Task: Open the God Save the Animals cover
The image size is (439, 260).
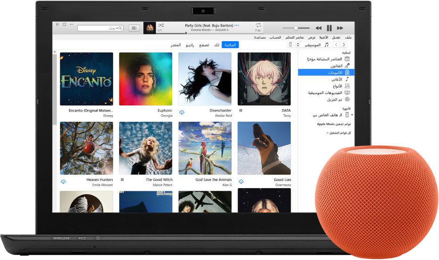Action: pos(205,148)
